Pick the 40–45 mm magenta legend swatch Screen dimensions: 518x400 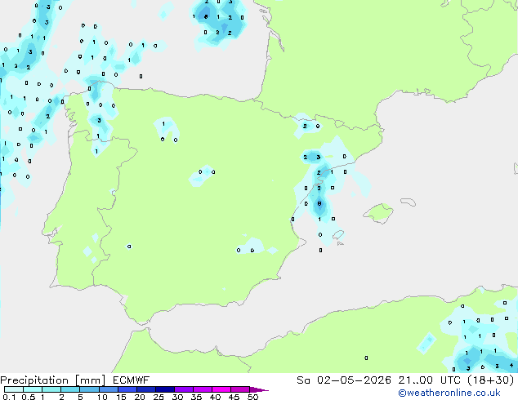[x=221, y=389]
